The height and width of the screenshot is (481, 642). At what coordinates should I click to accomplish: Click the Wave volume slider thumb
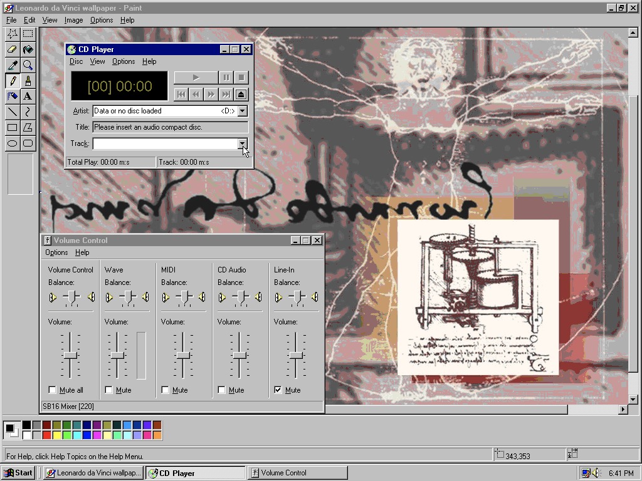(117, 355)
